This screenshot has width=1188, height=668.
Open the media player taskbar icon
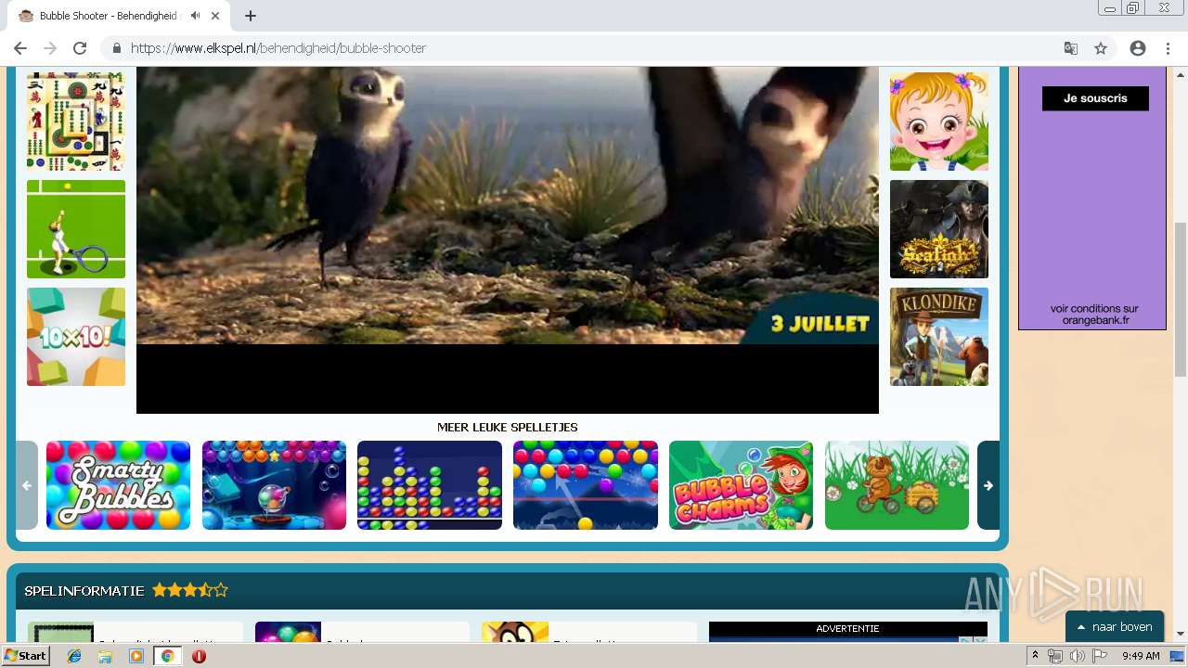click(136, 656)
